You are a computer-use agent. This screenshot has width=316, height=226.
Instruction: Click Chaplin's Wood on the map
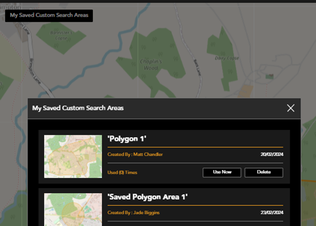[x=151, y=65]
